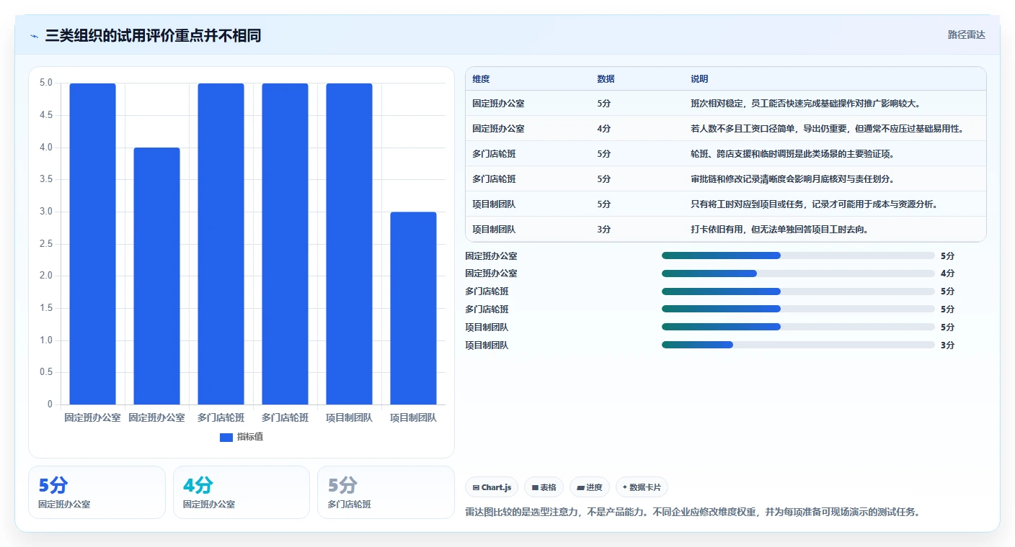Click the title 三类组织的试用评价重点并不相同

pos(153,36)
